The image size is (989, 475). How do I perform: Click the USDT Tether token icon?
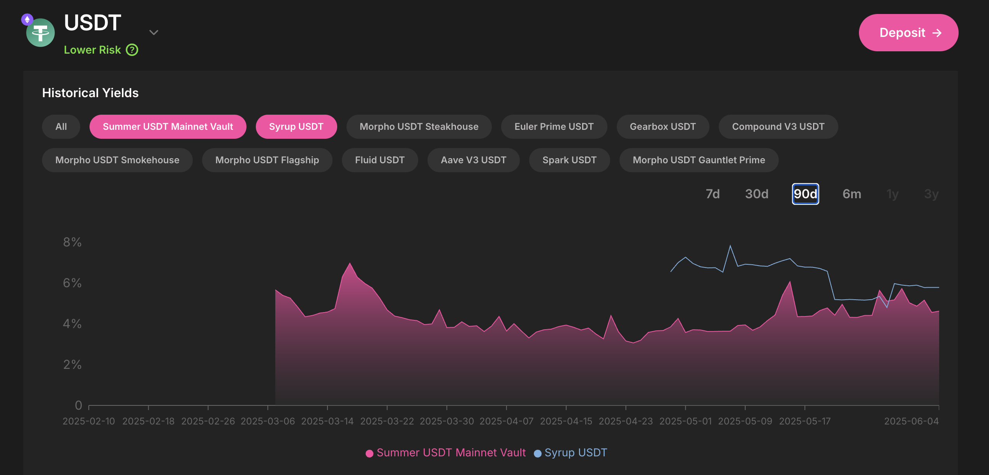click(x=40, y=33)
